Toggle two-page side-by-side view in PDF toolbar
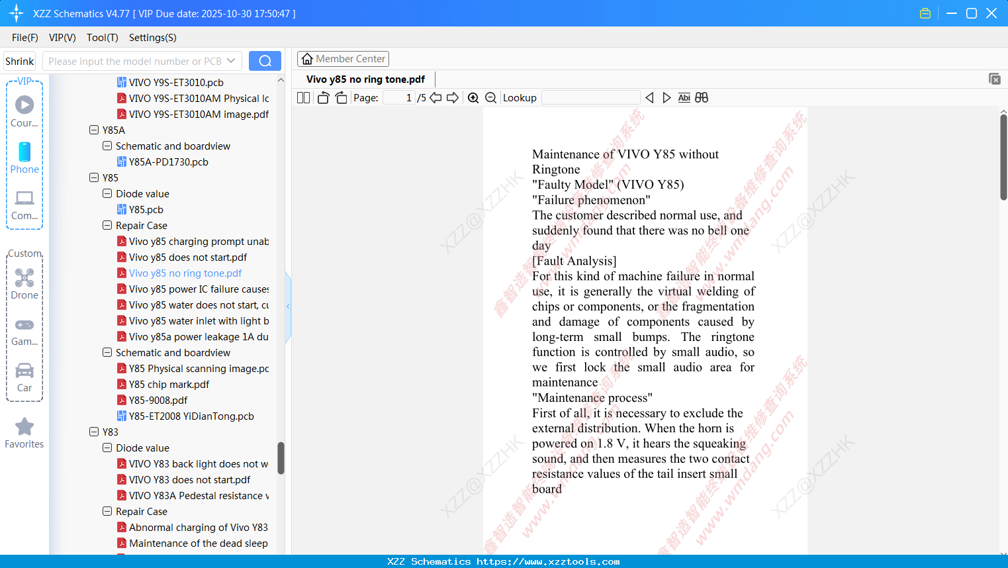The image size is (1008, 568). [303, 98]
